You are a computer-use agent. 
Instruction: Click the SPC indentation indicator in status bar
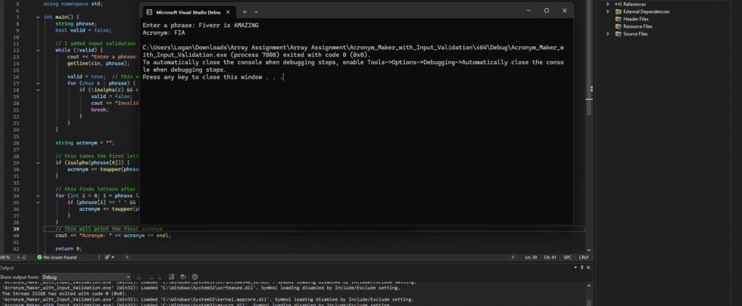click(x=567, y=257)
